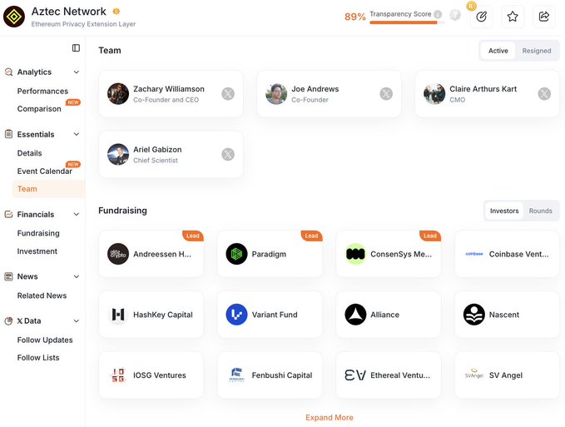The width and height of the screenshot is (565, 427).
Task: Collapse the Essentials section chevron
Action: click(x=77, y=134)
